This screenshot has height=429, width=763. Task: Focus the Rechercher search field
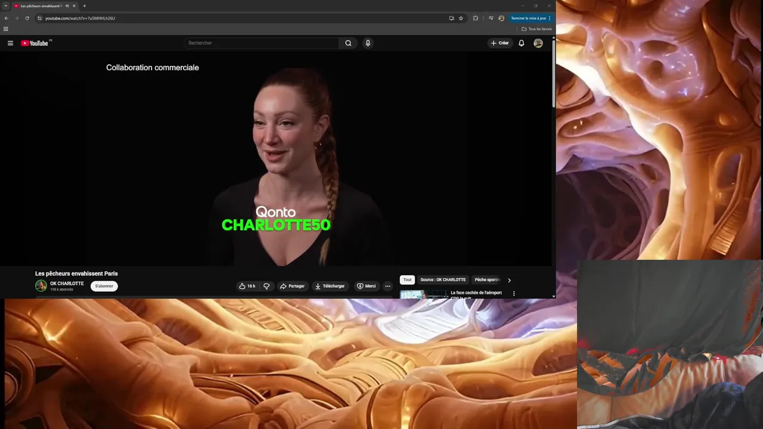pos(262,43)
